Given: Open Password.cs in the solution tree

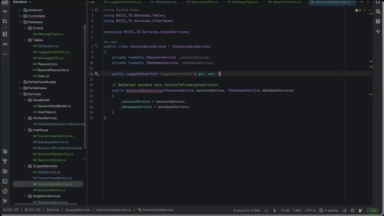Looking at the screenshot, I should pos(47,64).
